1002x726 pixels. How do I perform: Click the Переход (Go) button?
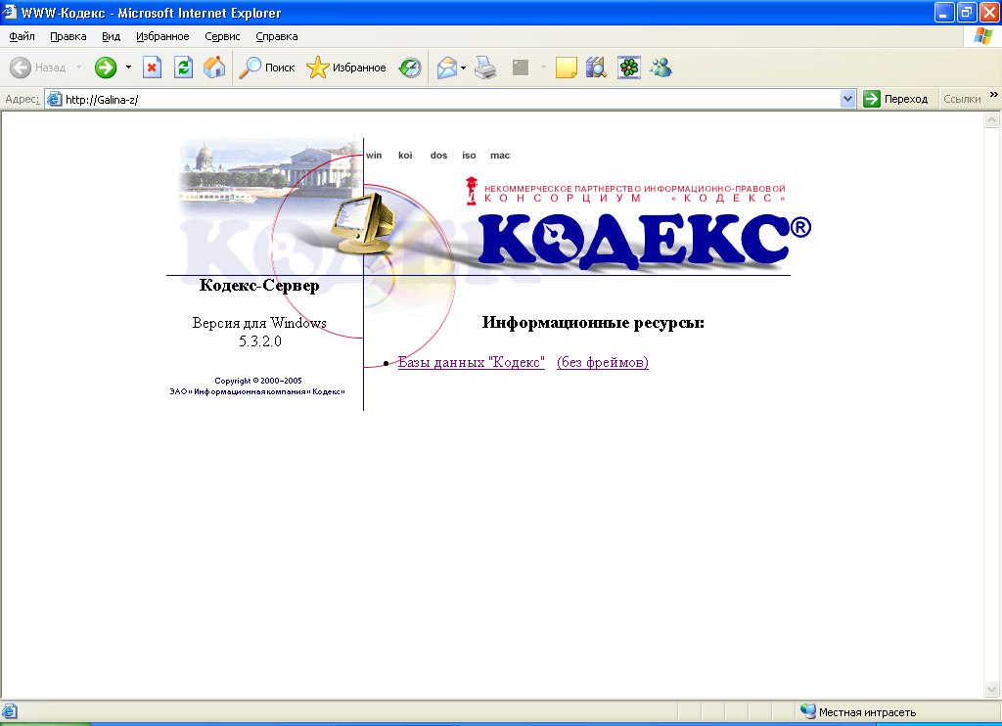point(896,99)
